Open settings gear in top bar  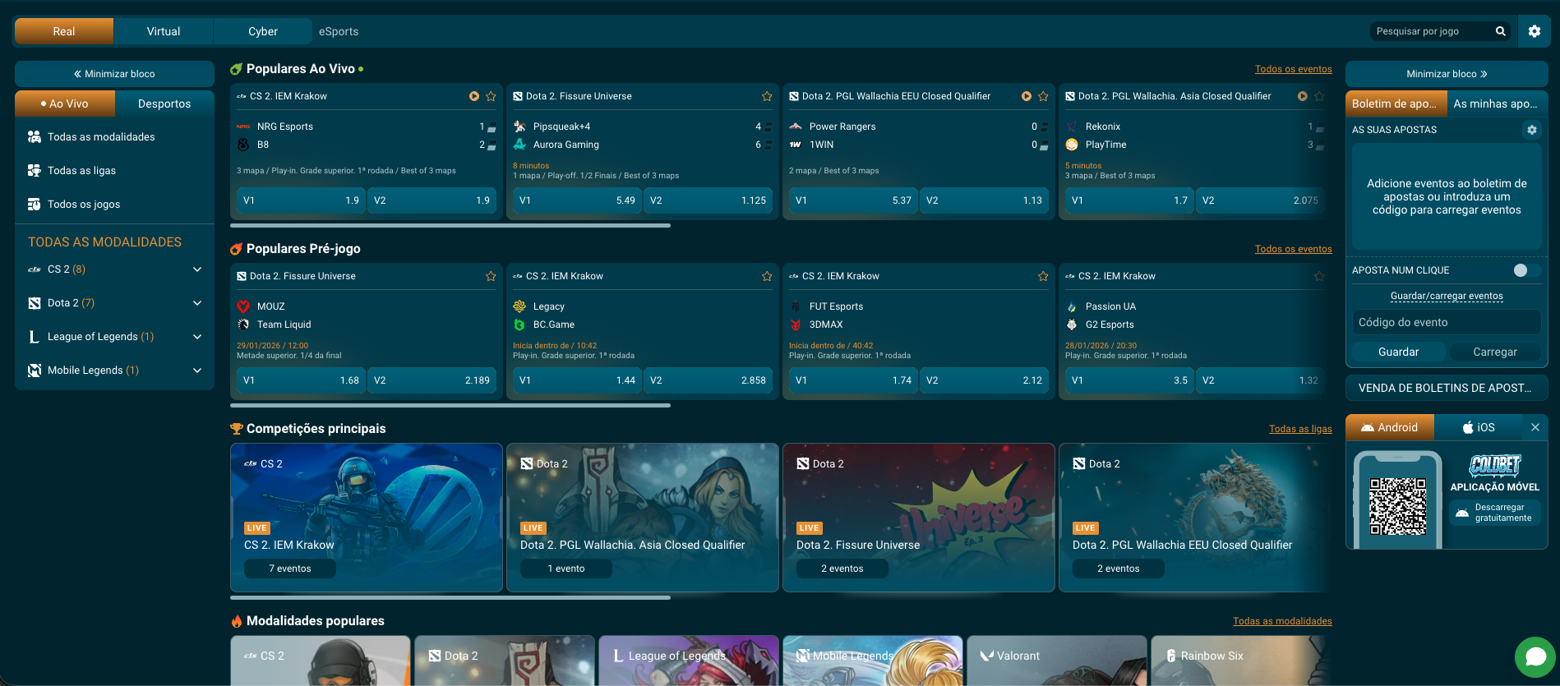(x=1534, y=31)
